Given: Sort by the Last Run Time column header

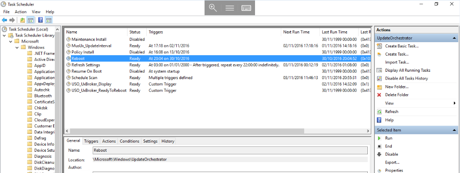Looking at the screenshot, I should pyautogui.click(x=339, y=32).
